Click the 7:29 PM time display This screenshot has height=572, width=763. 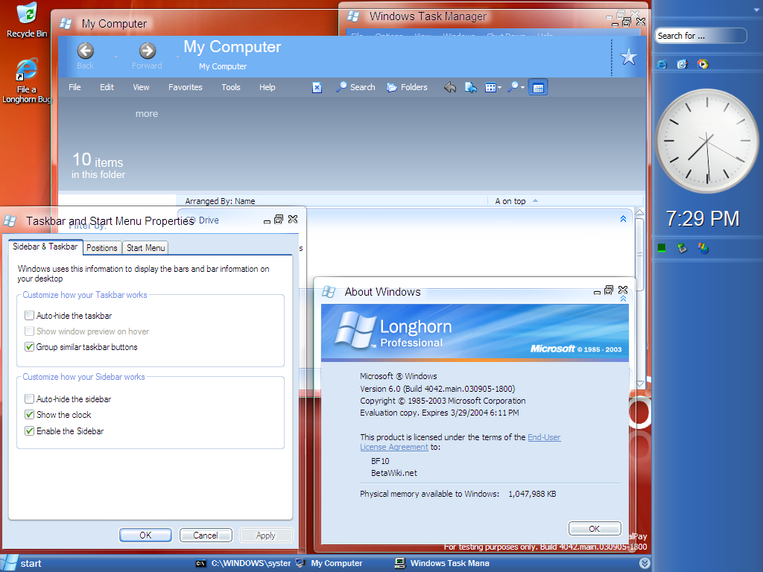[702, 219]
